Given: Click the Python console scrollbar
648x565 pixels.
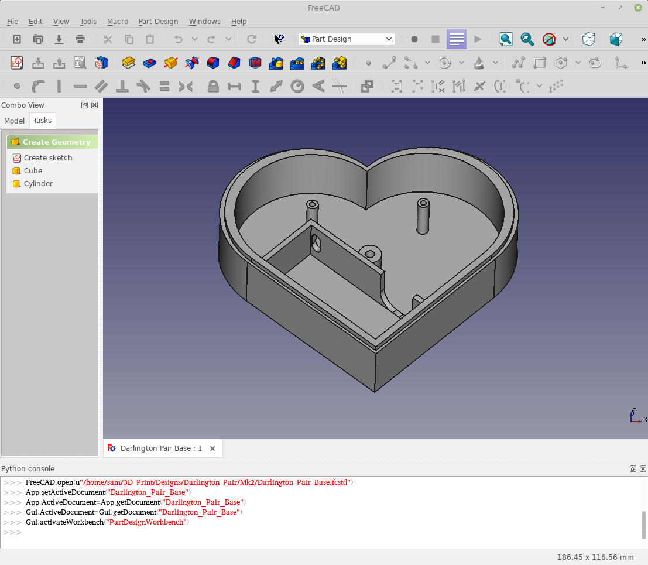Looking at the screenshot, I should (x=643, y=525).
